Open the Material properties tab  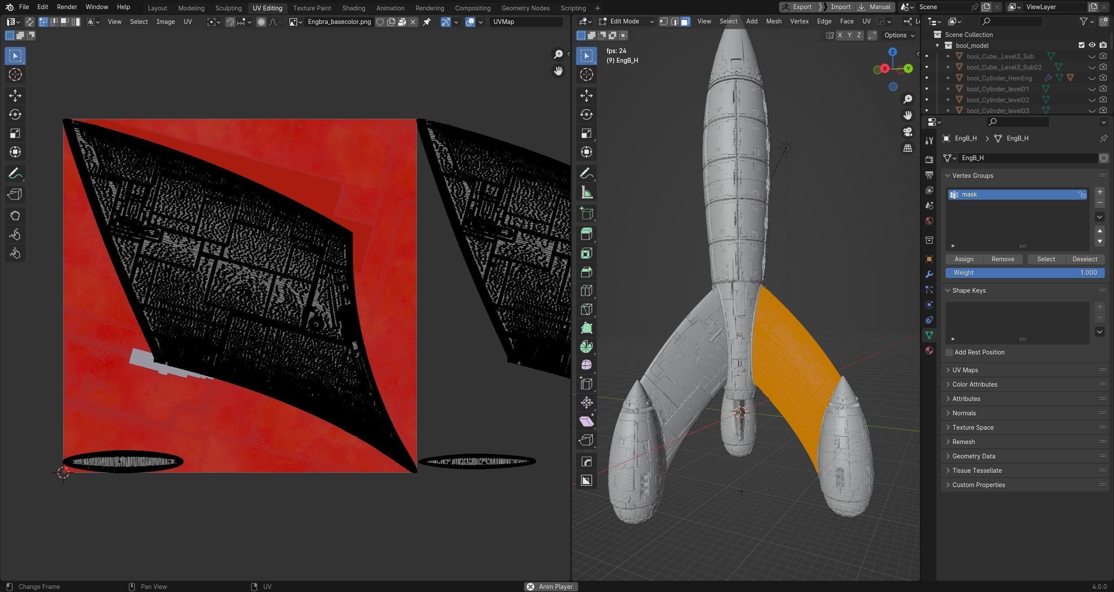click(929, 351)
